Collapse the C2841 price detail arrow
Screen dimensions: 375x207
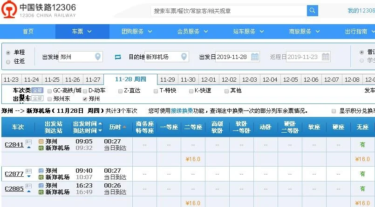[x=29, y=148]
